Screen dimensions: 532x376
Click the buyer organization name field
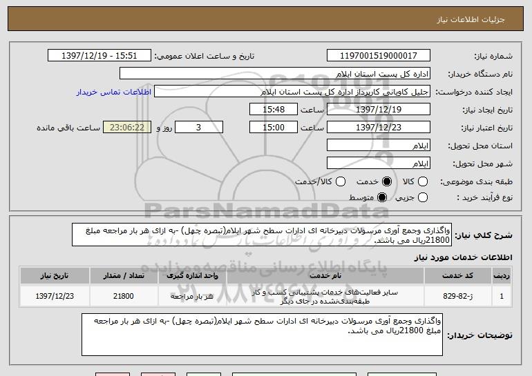[x=275, y=74]
